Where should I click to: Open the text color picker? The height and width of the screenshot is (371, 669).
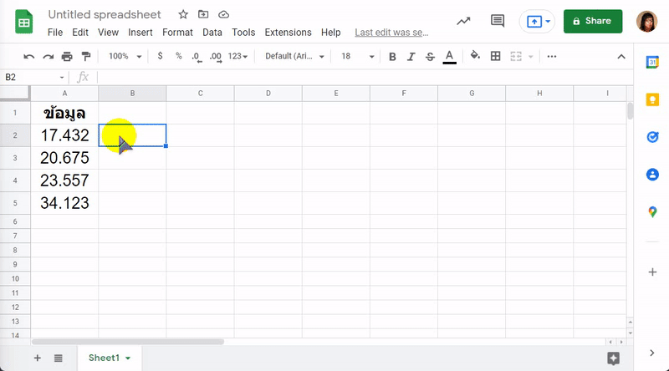click(449, 57)
